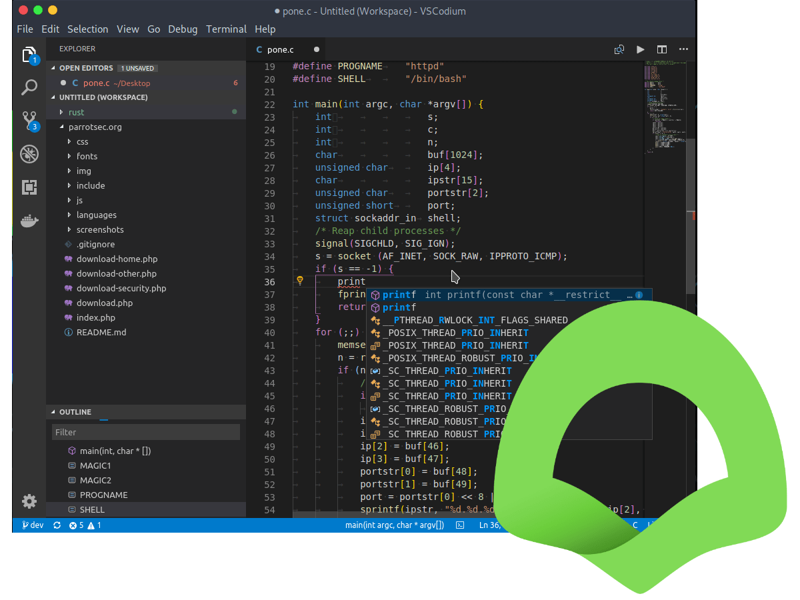
Task: Open download-security.php in explorer
Action: [x=146, y=288]
